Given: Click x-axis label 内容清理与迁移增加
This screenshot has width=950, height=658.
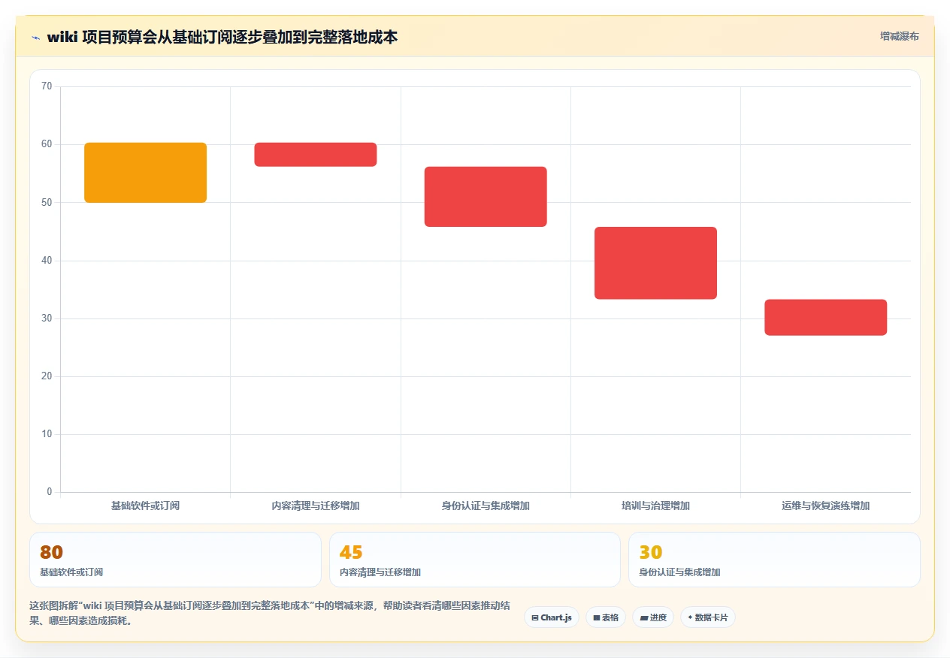Looking at the screenshot, I should pyautogui.click(x=316, y=506).
